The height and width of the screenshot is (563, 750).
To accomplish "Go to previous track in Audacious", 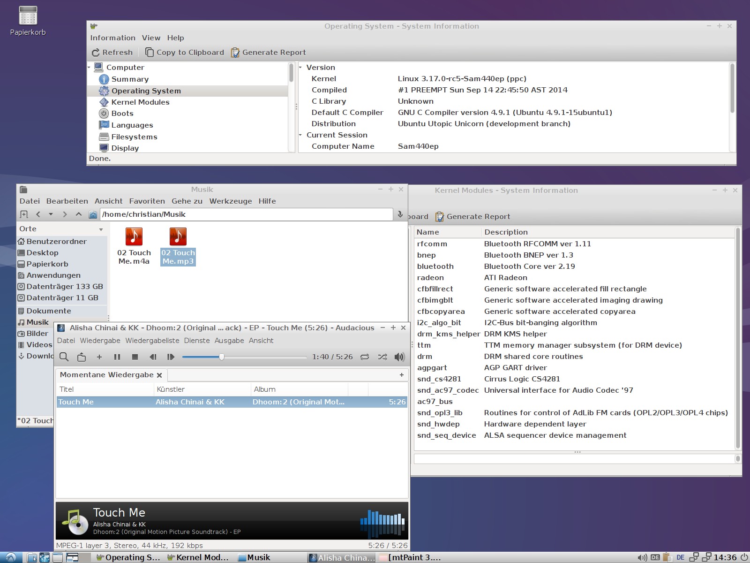I will pyautogui.click(x=153, y=357).
